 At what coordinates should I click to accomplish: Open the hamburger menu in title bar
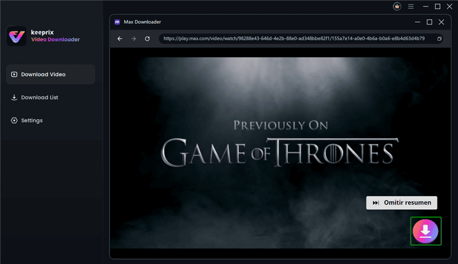click(410, 6)
